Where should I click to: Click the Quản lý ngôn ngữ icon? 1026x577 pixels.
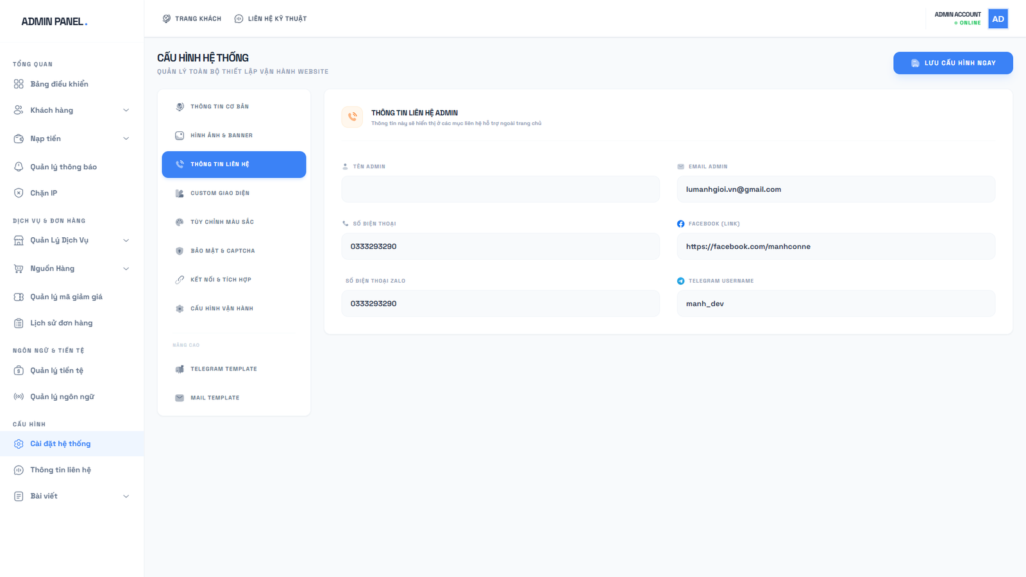click(x=19, y=397)
